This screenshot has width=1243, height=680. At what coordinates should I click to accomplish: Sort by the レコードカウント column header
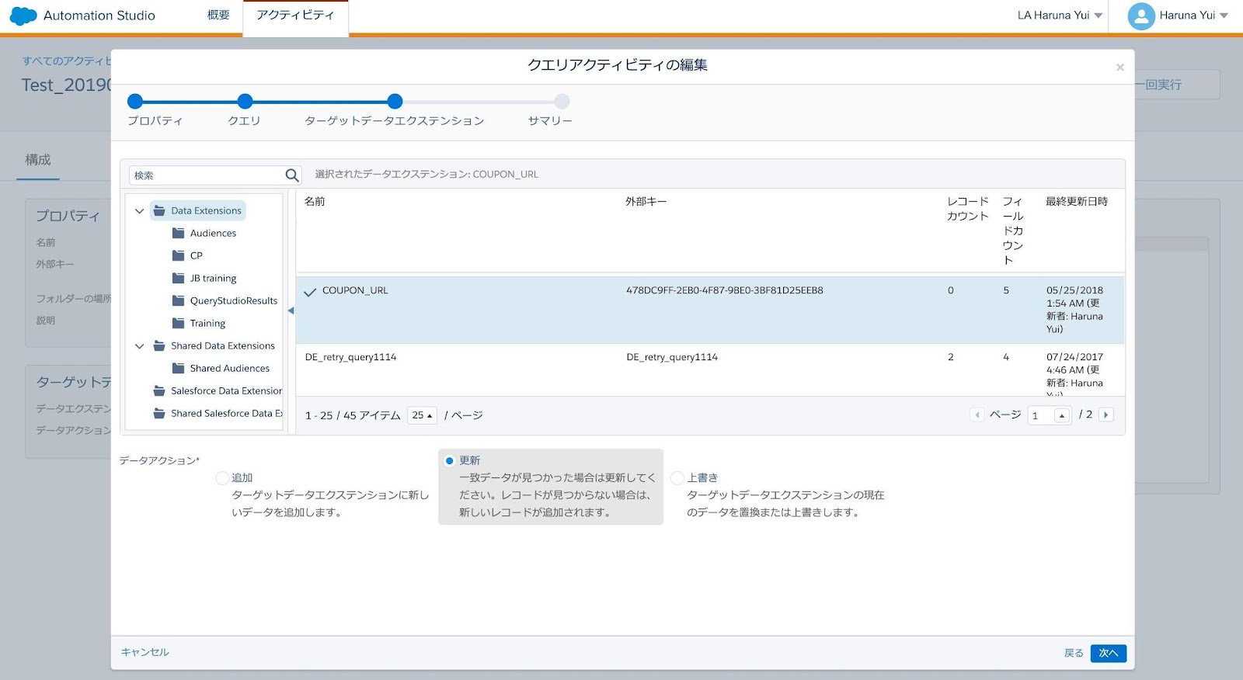[x=968, y=209]
